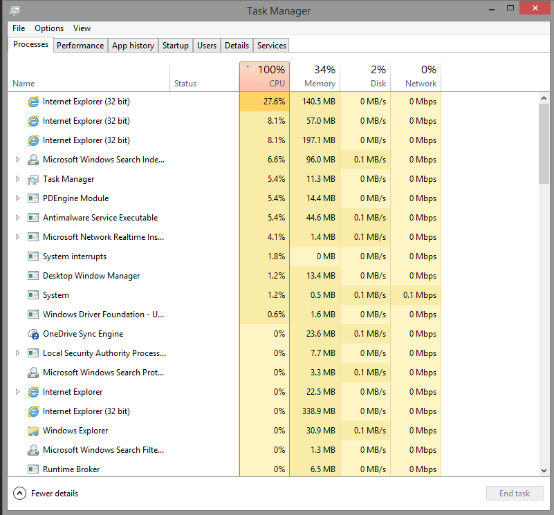The height and width of the screenshot is (515, 554).
Task: Click the Internet Explorer icon using 57.0 MB
Action: click(33, 121)
